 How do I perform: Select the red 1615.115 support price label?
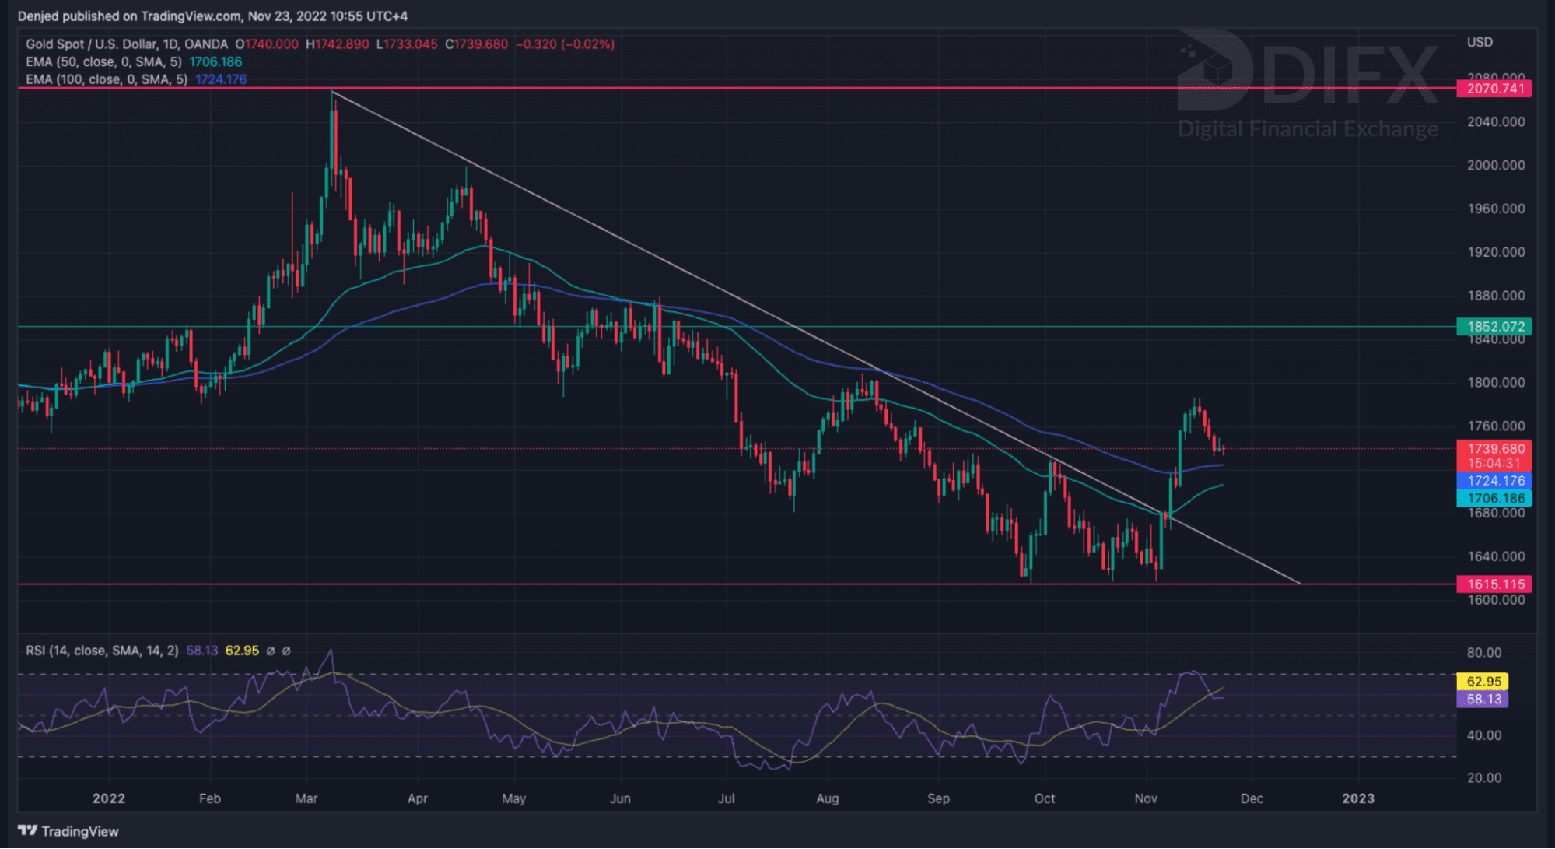1494,584
